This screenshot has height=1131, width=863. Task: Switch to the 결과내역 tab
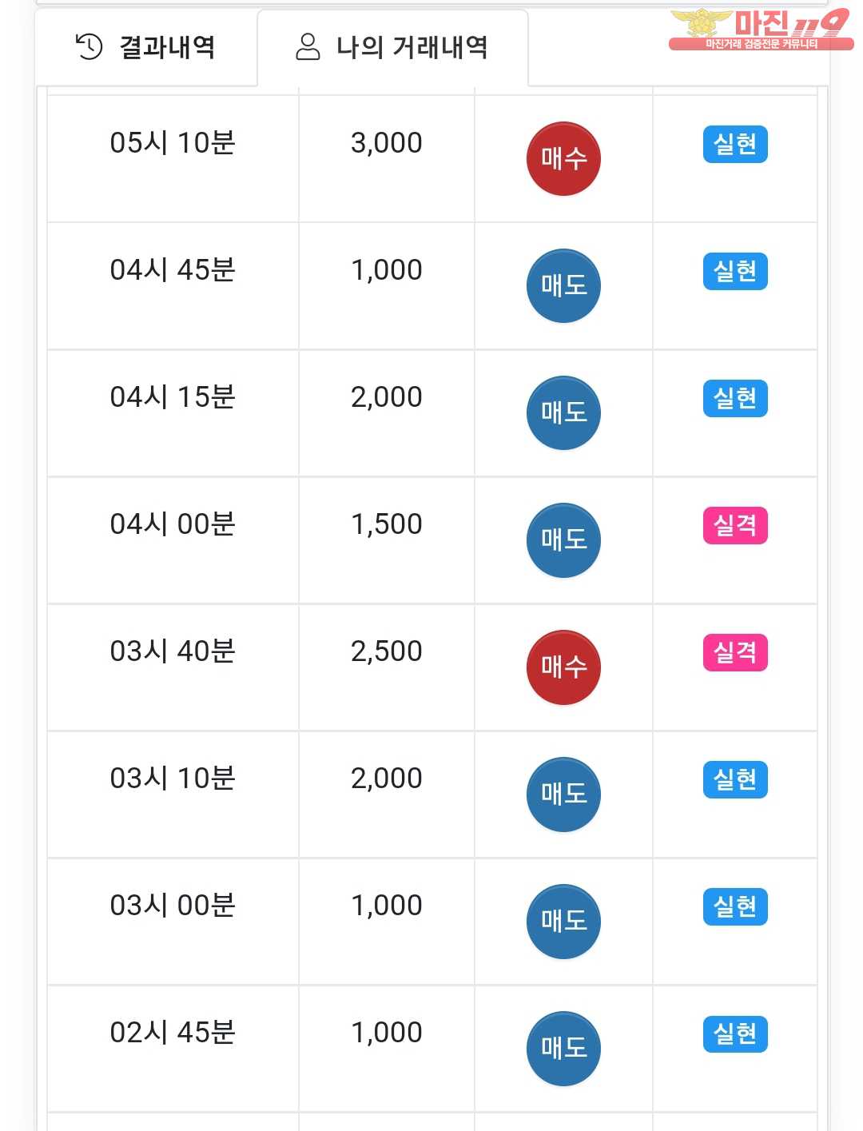145,48
